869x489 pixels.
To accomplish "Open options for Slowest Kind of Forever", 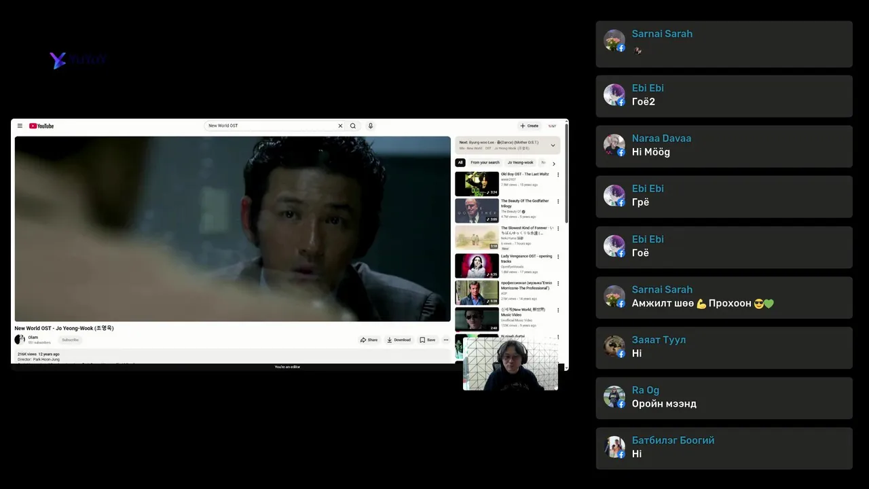I will pos(558,229).
